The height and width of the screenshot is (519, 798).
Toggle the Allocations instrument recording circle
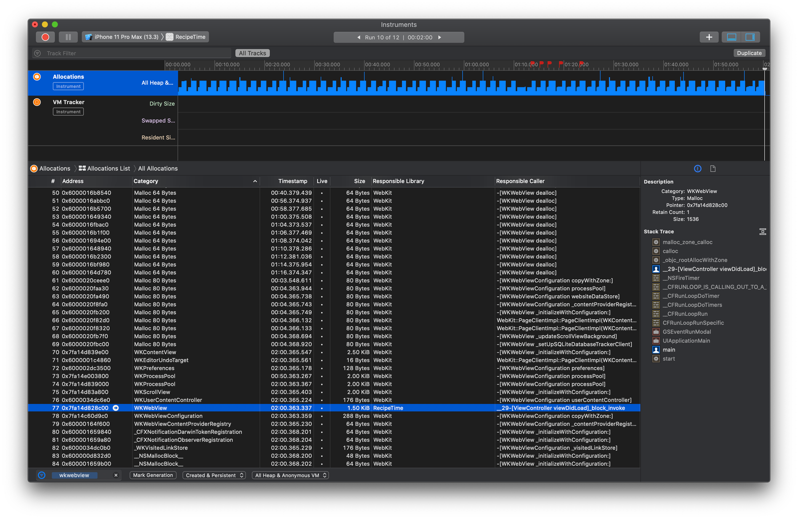point(37,77)
